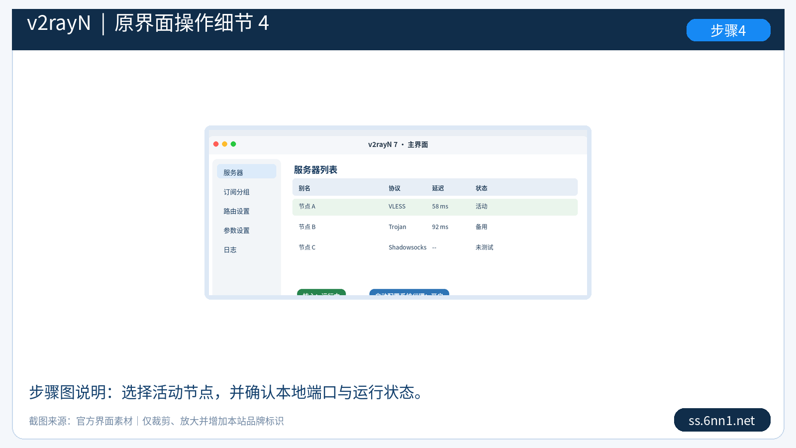
Task: Minimize v2rayN window using yellow button
Action: point(225,144)
